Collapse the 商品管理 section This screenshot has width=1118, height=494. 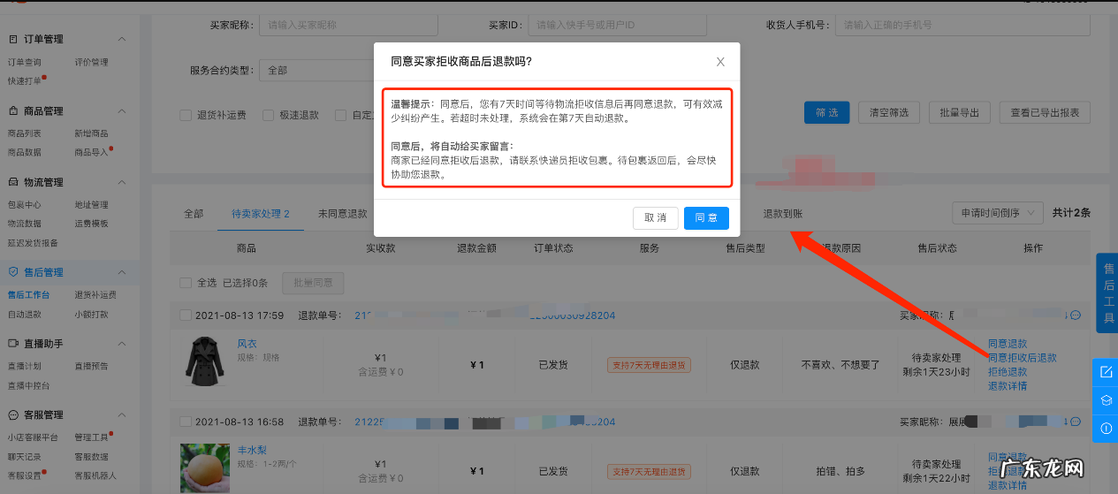122,111
